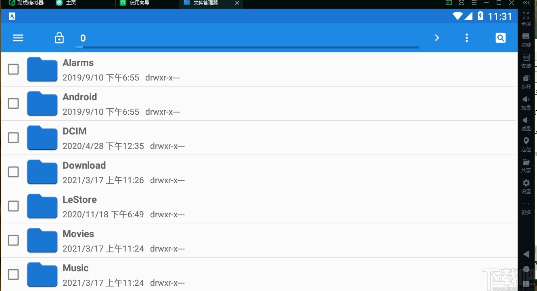Click the install APK (安装) icon

(x=526, y=61)
